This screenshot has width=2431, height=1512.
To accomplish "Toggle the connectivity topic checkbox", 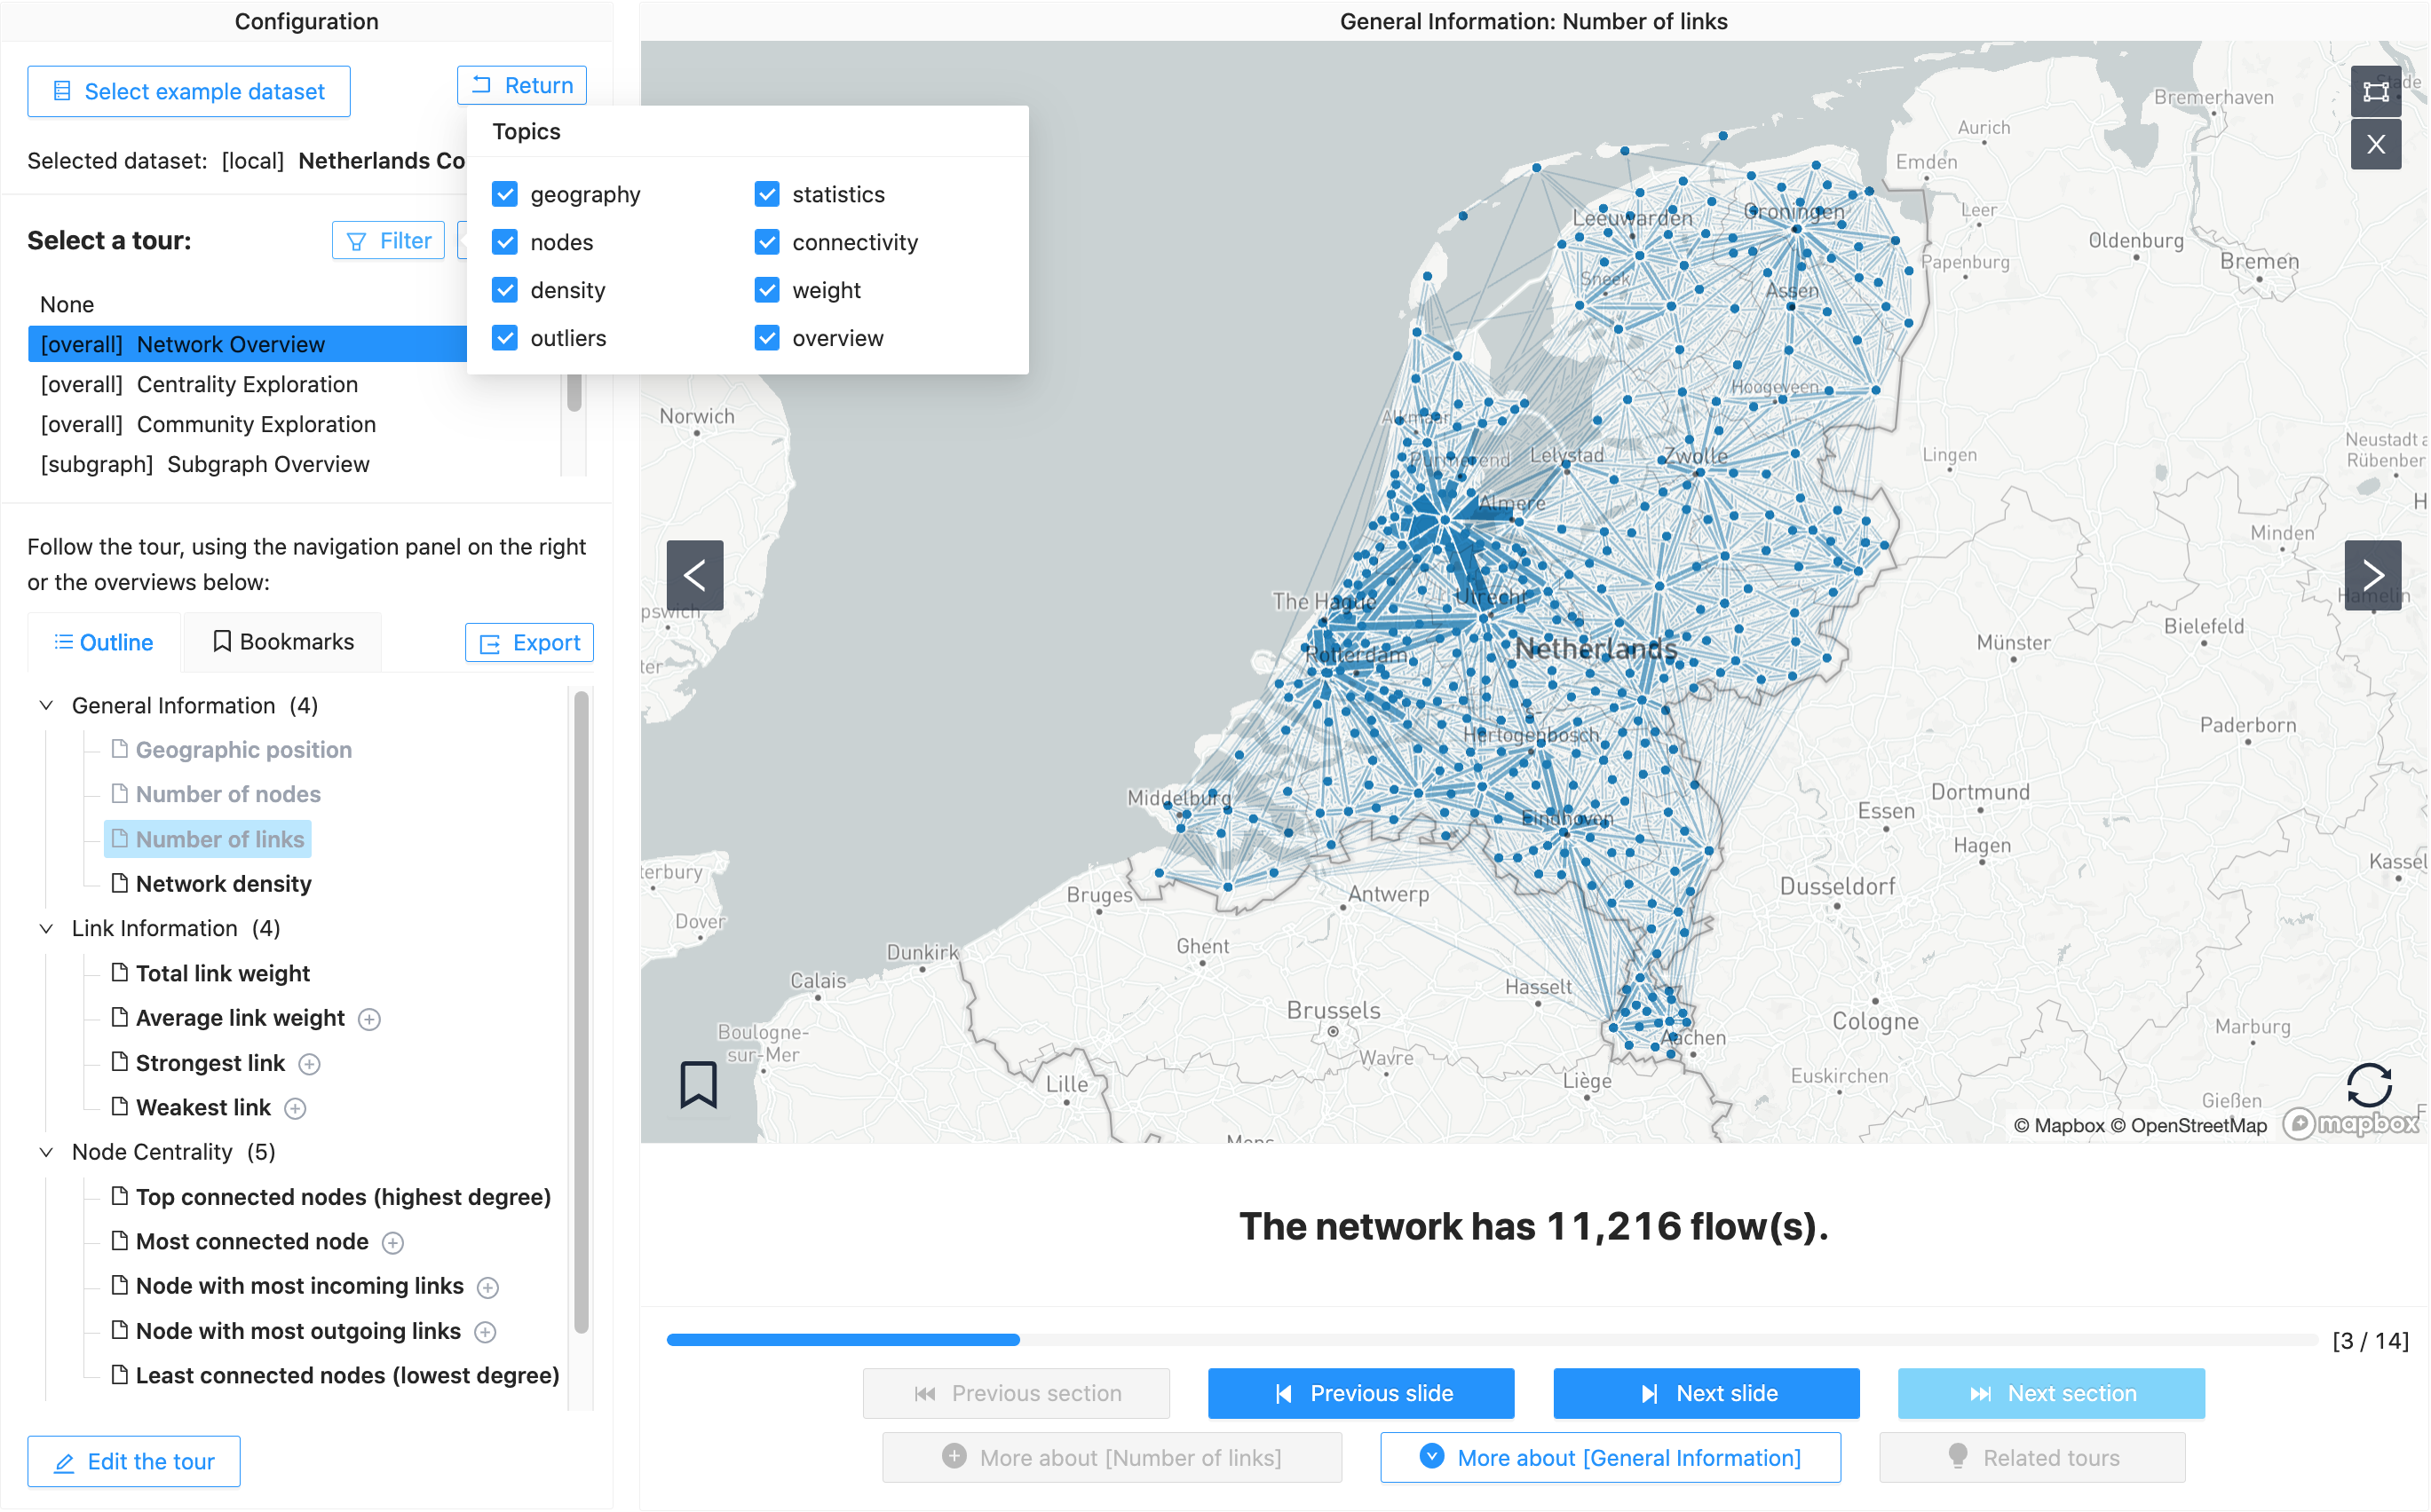I will (x=767, y=242).
